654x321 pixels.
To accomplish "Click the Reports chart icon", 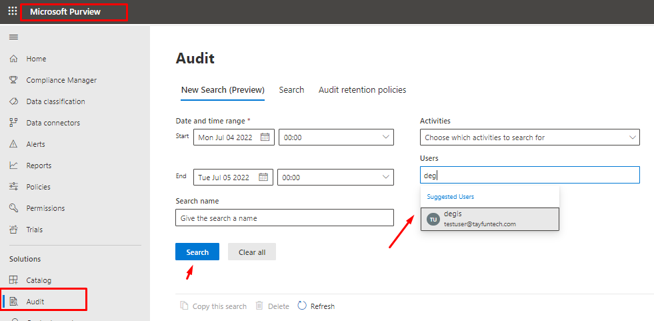I will (13, 166).
